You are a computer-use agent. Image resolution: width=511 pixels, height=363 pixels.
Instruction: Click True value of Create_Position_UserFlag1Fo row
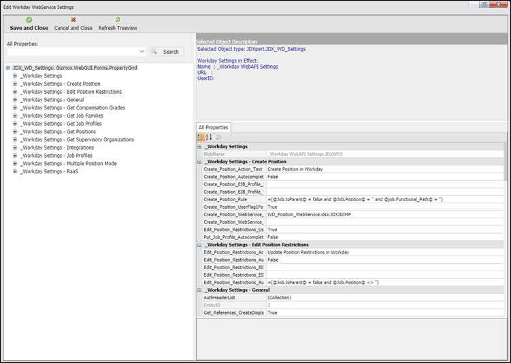click(385, 207)
